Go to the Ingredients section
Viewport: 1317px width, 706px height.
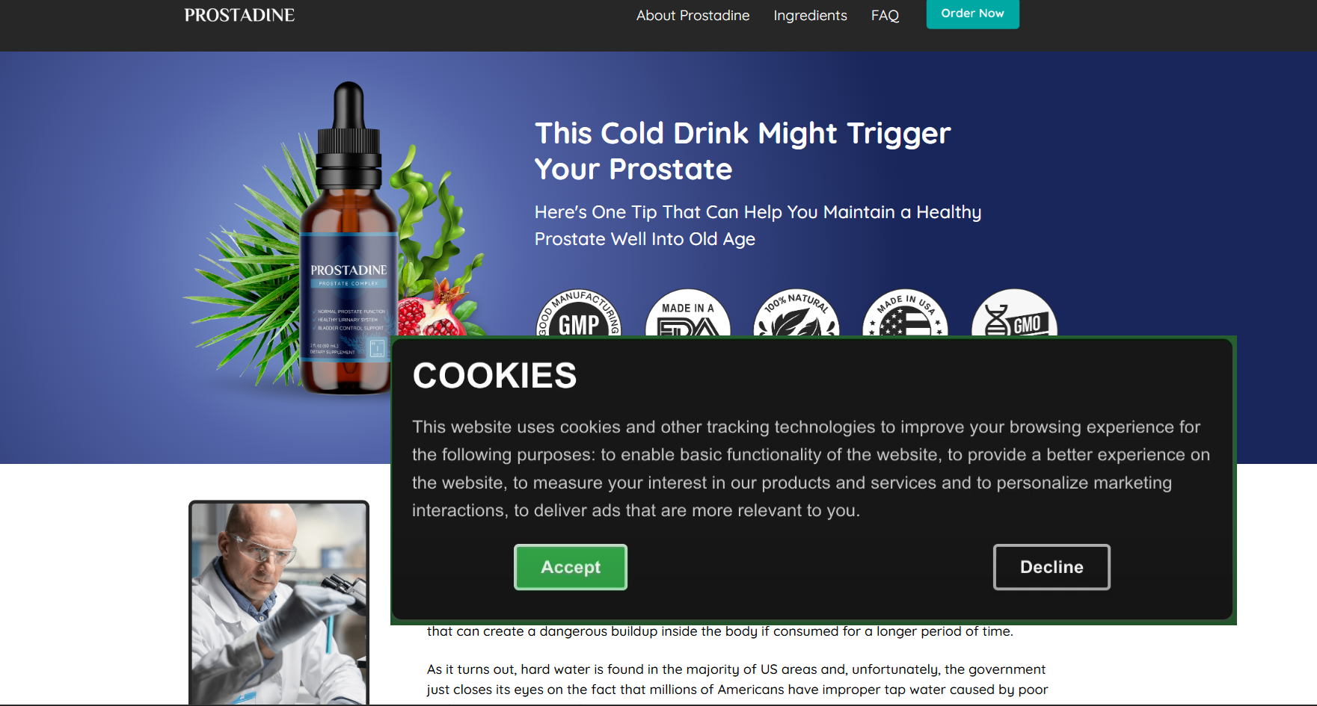810,15
